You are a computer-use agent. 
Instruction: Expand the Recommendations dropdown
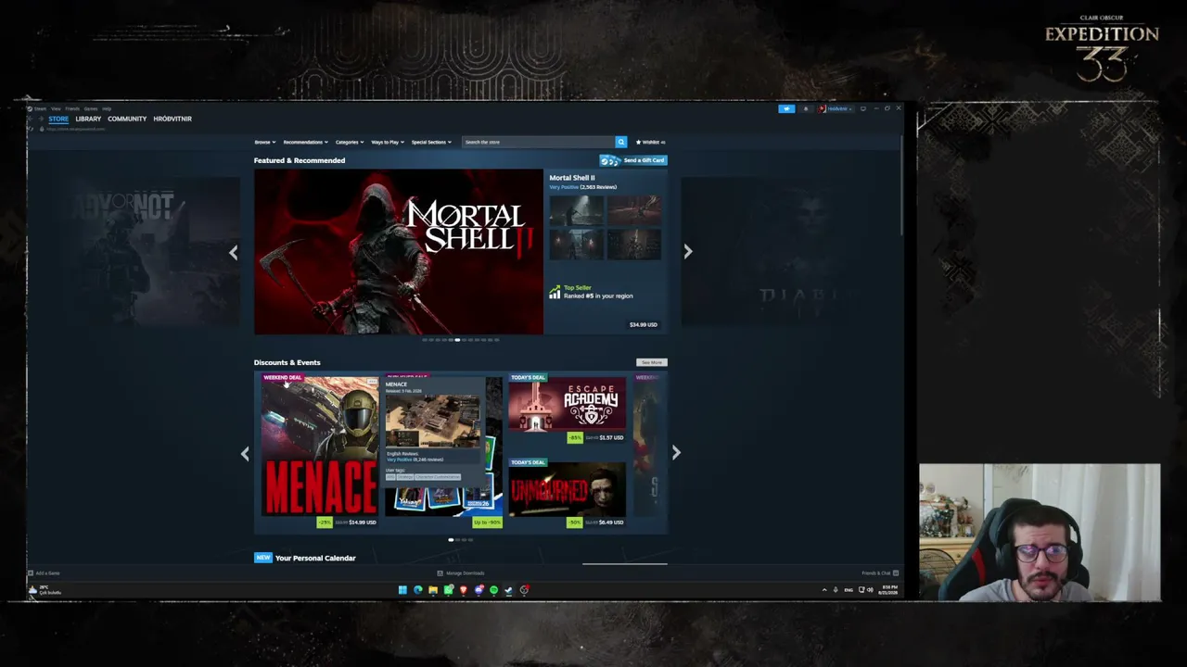[305, 142]
